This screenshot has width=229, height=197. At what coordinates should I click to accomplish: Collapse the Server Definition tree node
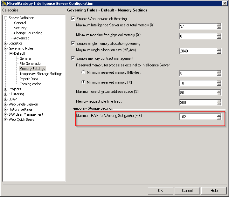5,18
